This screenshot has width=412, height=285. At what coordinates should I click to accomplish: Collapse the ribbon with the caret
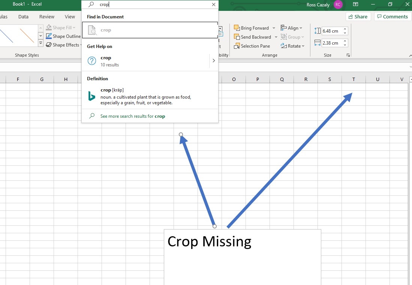[x=410, y=55]
